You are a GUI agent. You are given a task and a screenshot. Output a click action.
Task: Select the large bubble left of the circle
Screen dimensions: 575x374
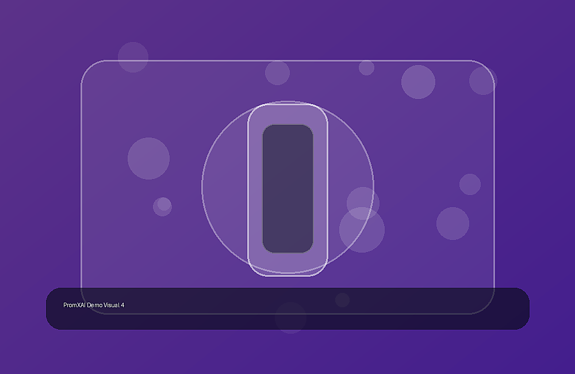pos(148,159)
